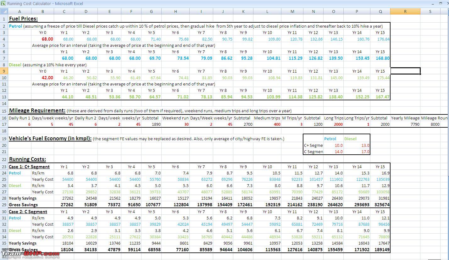Click the active cell R9
The image size is (449, 260).
pyautogui.click(x=405, y=71)
